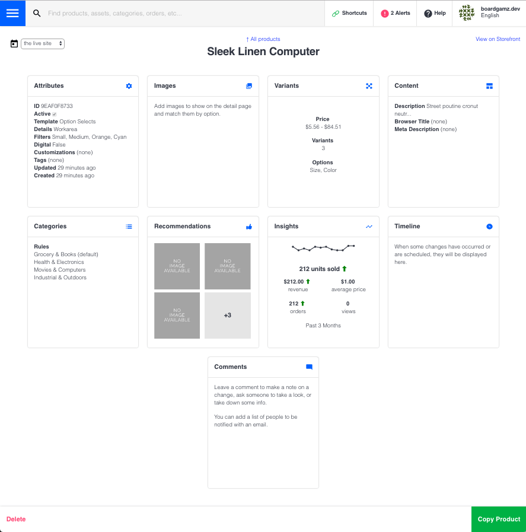This screenshot has width=526, height=532.
Task: Open the Categories card heading
Action: (50, 227)
